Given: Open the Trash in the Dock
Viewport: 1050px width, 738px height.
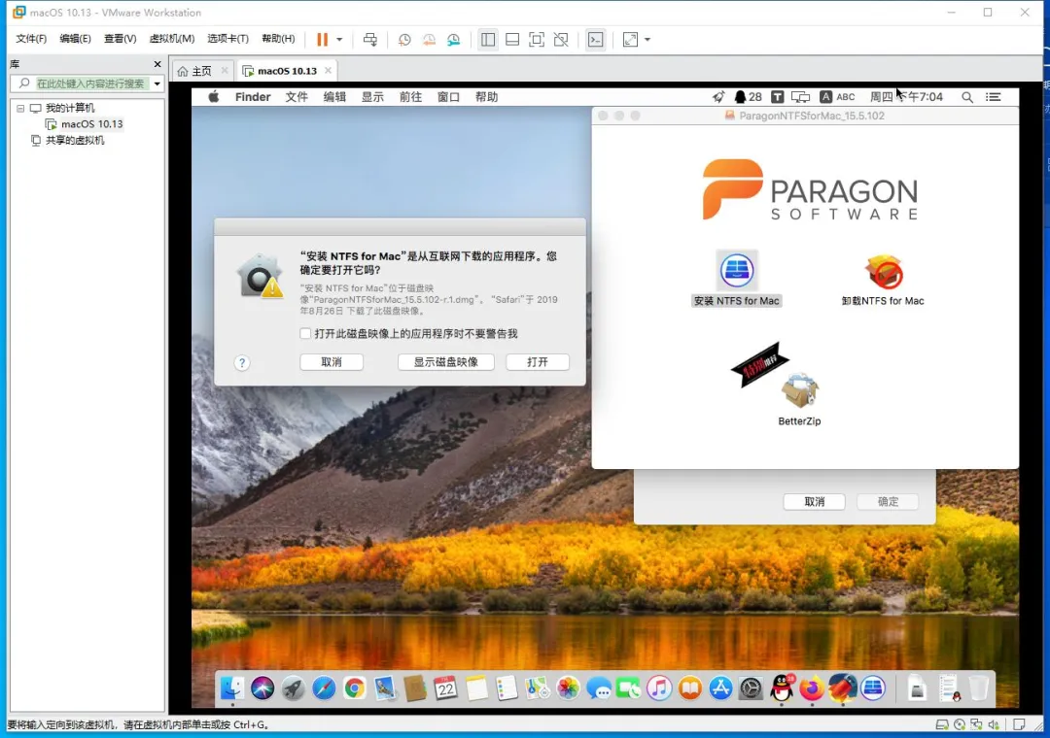Looking at the screenshot, I should coord(978,688).
